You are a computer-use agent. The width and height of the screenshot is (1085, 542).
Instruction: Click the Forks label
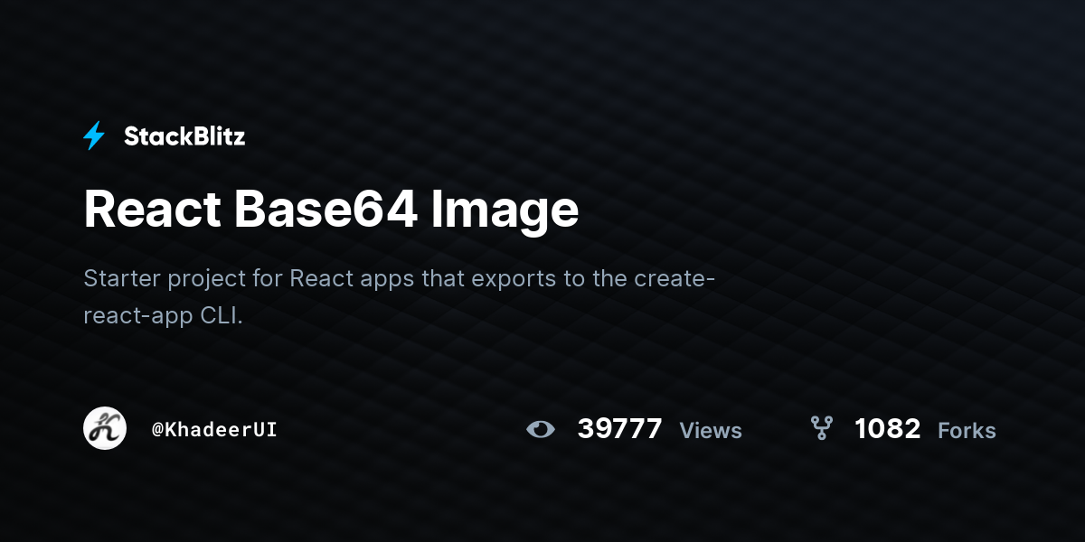click(x=967, y=431)
